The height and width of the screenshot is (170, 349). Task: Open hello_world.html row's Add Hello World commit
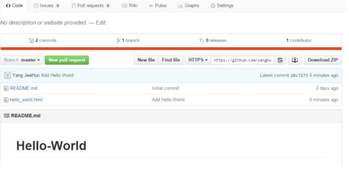(x=168, y=100)
